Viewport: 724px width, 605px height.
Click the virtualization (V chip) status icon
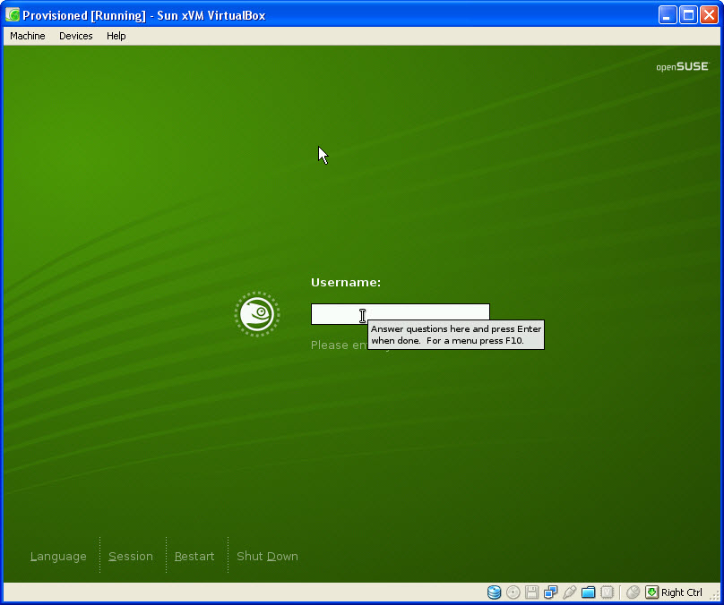point(607,592)
